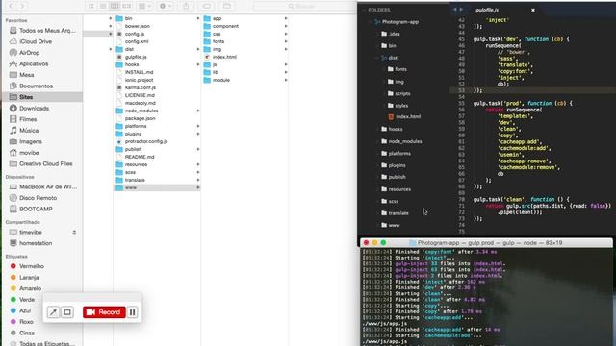Click the arrow tool in the recorder widget

pos(53,312)
